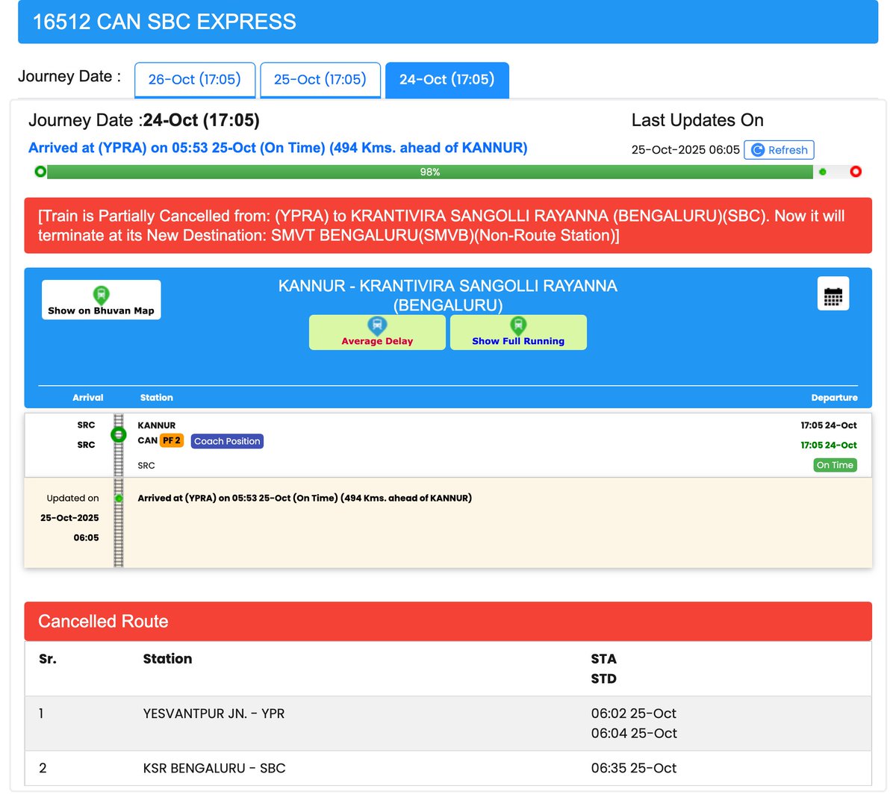The image size is (896, 812).
Task: Click the Show Full Running pin icon
Action: pos(517,325)
